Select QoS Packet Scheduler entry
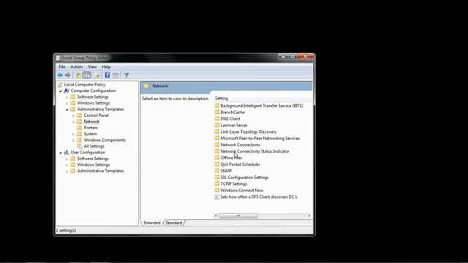Screen dimensions: 468x263 click(x=240, y=164)
